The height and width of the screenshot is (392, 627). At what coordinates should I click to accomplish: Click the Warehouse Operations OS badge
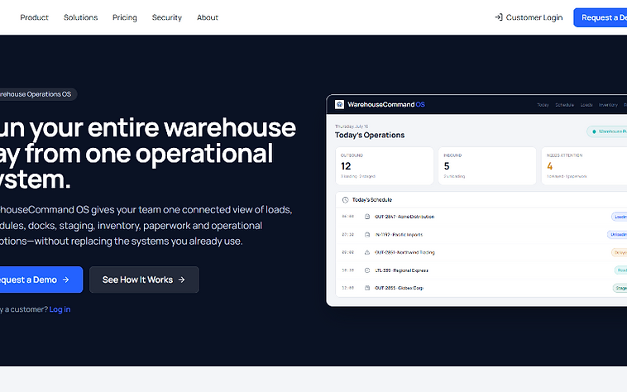pyautogui.click(x=36, y=94)
